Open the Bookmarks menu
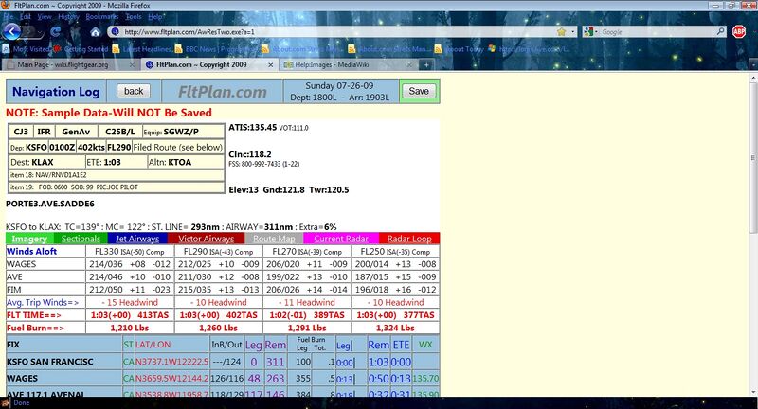The image size is (758, 409). coord(102,16)
